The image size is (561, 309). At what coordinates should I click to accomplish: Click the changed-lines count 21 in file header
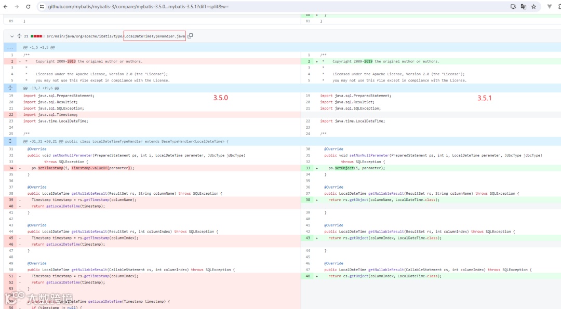coord(26,36)
